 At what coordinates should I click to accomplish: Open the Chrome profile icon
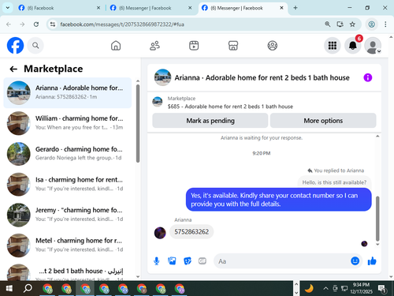pyautogui.click(x=371, y=24)
